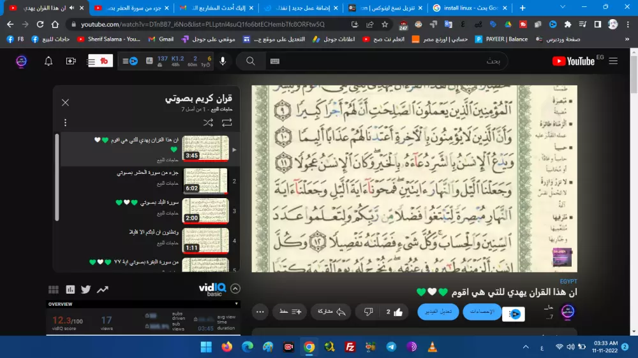This screenshot has height=358, width=638.
Task: Show more bookmarks with double chevron
Action: click(627, 39)
